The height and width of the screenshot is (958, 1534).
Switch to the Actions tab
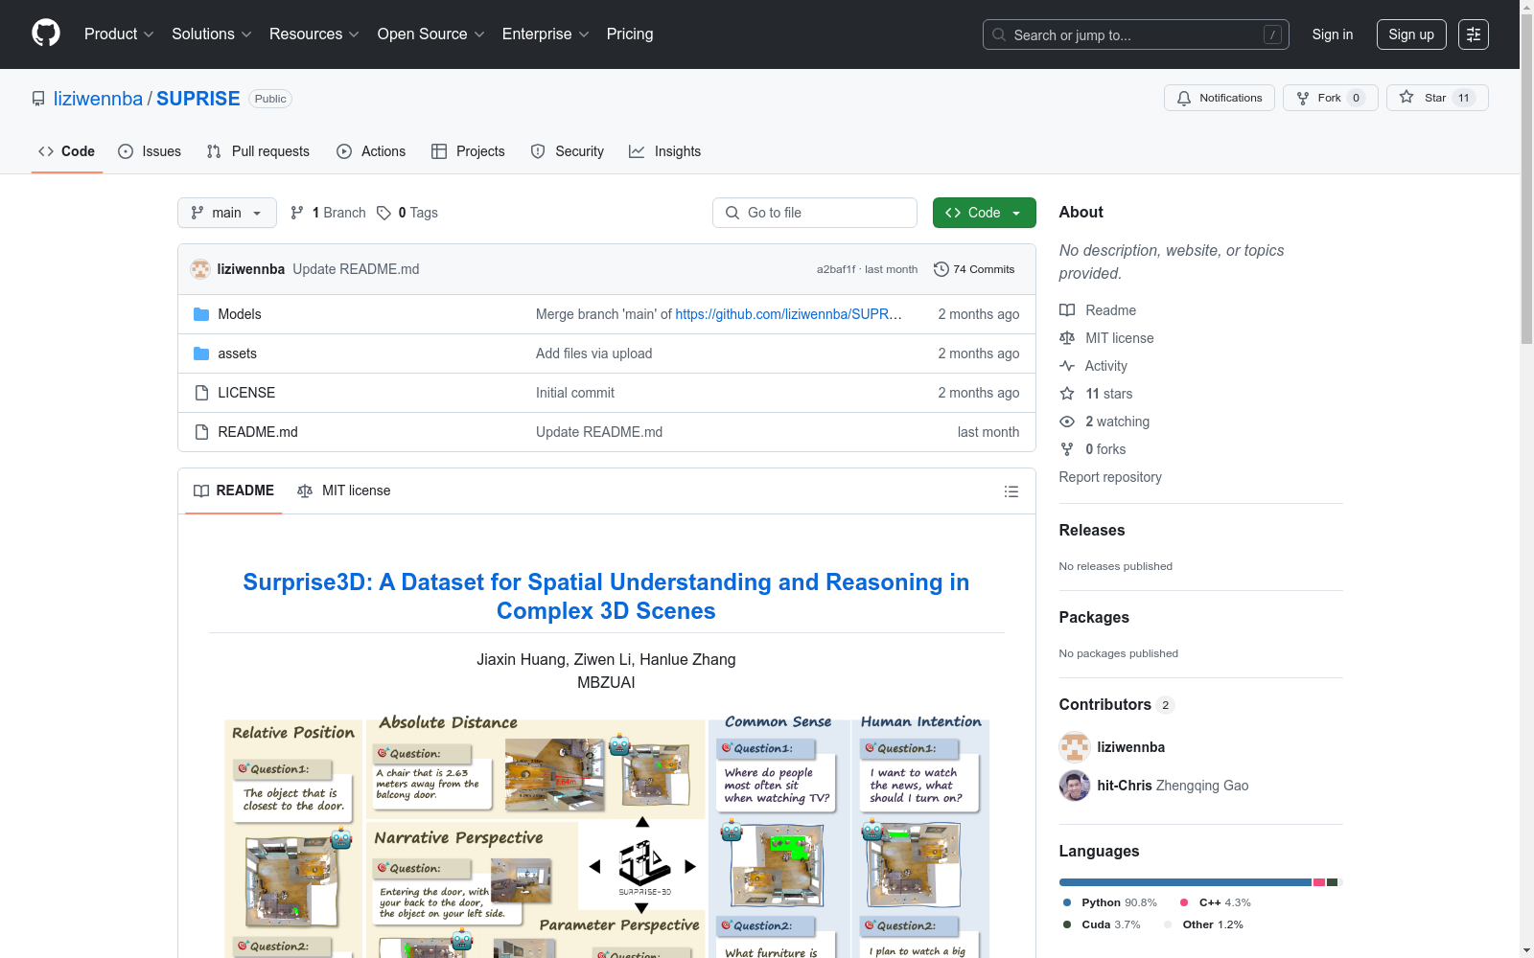[371, 151]
